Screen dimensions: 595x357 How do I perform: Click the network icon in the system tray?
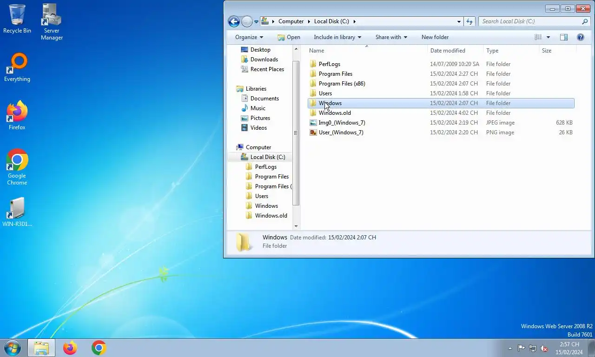pos(533,348)
